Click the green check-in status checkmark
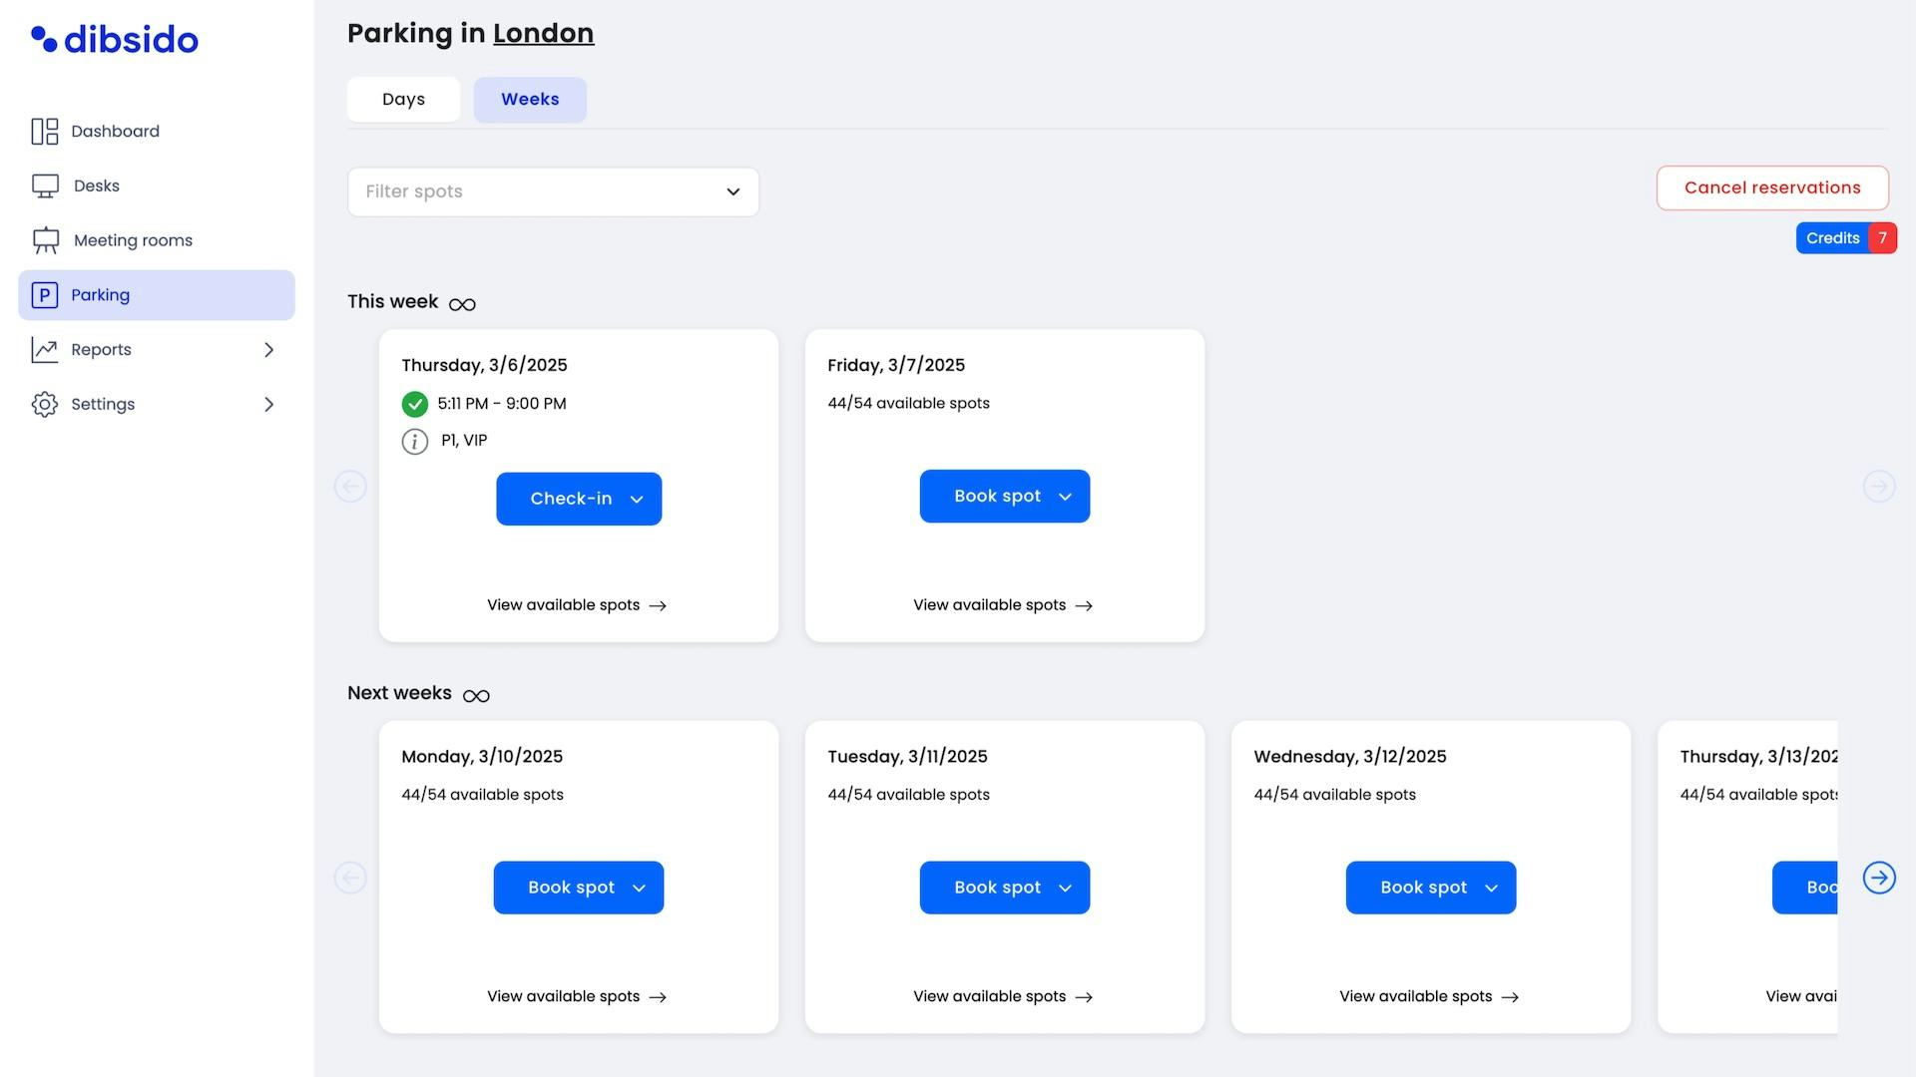 [x=415, y=404]
